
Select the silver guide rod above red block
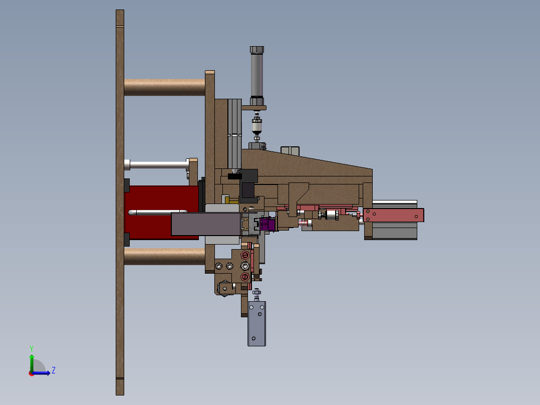pyautogui.click(x=158, y=165)
